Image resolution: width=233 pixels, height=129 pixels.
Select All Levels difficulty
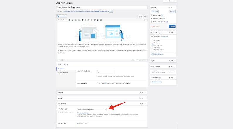[x=97, y=83]
